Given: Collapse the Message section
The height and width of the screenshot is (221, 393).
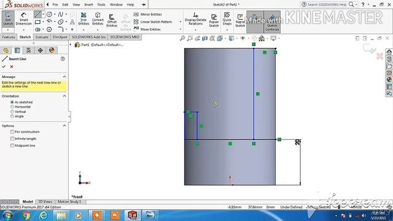Looking at the screenshot, I should tap(64, 76).
